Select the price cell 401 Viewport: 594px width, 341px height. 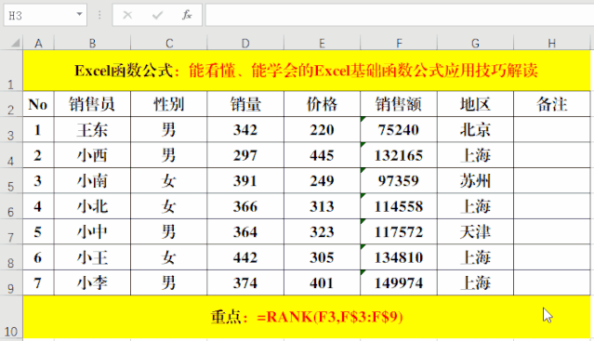tap(322, 283)
